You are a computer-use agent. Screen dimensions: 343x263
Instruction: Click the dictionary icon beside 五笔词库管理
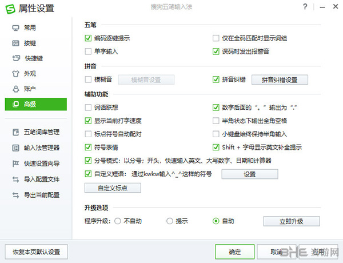16,132
